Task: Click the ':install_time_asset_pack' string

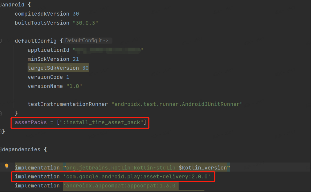Action: pos(102,122)
